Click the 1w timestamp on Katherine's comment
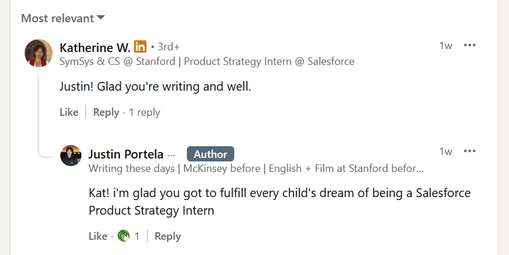Image resolution: width=509 pixels, height=255 pixels. click(x=446, y=46)
